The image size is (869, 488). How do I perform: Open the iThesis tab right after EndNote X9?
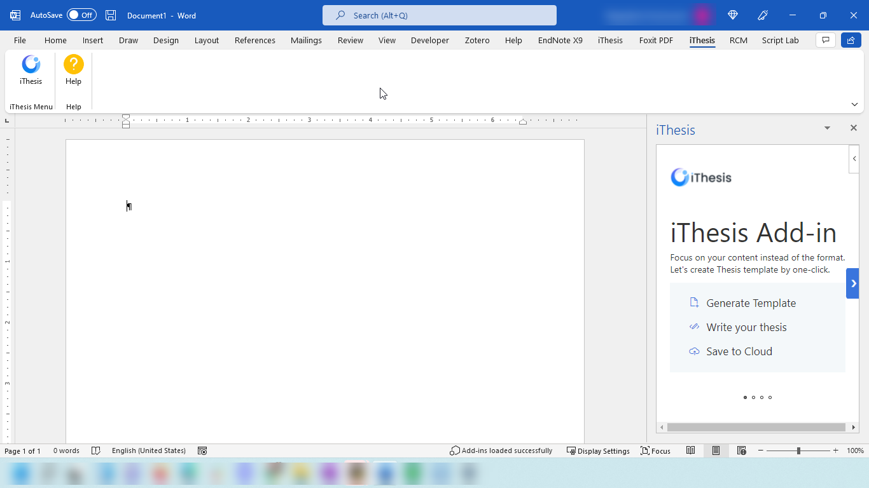pyautogui.click(x=610, y=40)
